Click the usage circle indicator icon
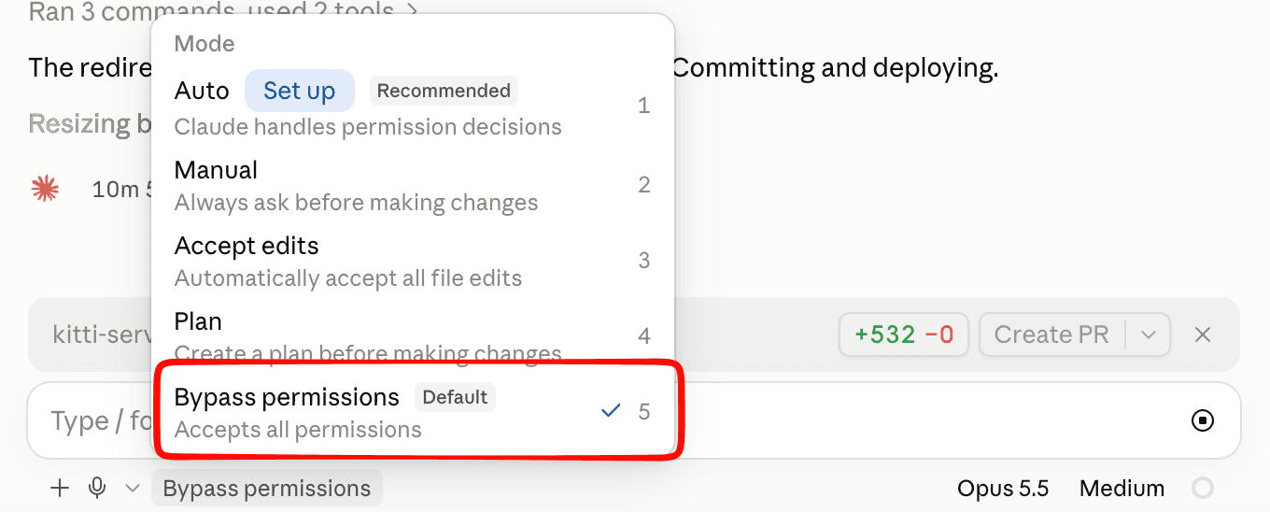The image size is (1270, 512). pos(1203,488)
